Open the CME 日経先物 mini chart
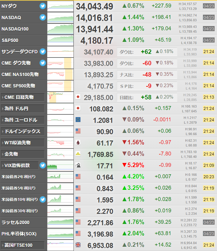 pyautogui.click(x=60, y=97)
